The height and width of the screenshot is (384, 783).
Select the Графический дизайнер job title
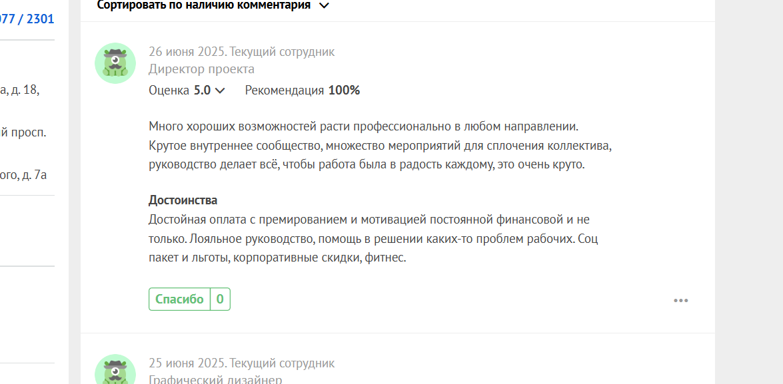(216, 380)
